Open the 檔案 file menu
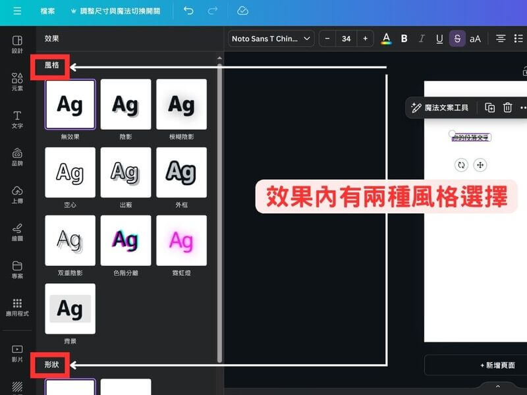This screenshot has width=527, height=395. coord(47,11)
